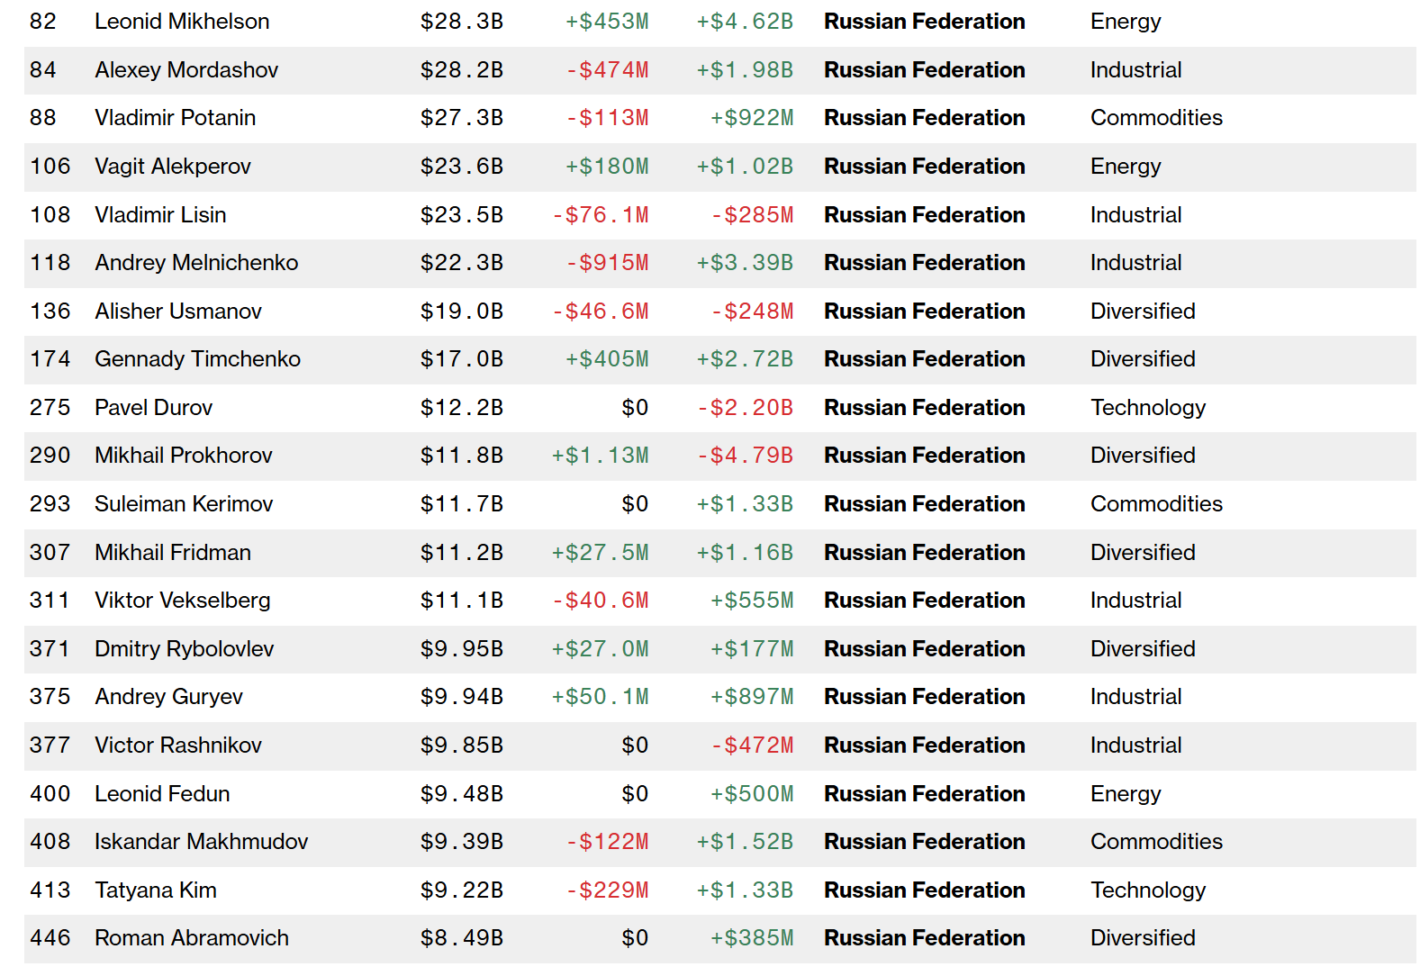Click Industrial in Viktor Vekselberg's row
The height and width of the screenshot is (976, 1420).
1136,601
